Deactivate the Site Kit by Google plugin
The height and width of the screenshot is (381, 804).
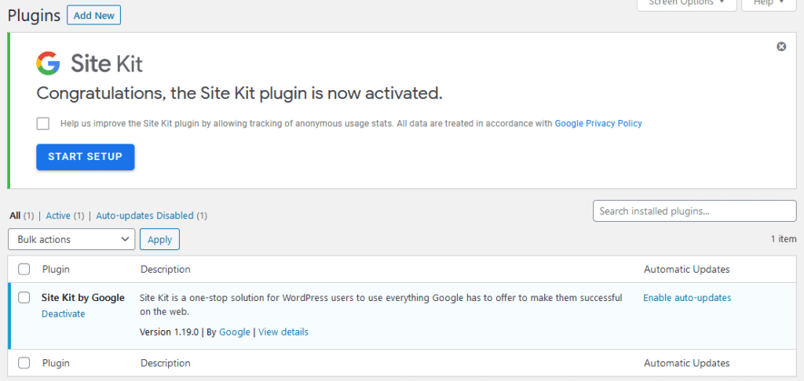63,314
